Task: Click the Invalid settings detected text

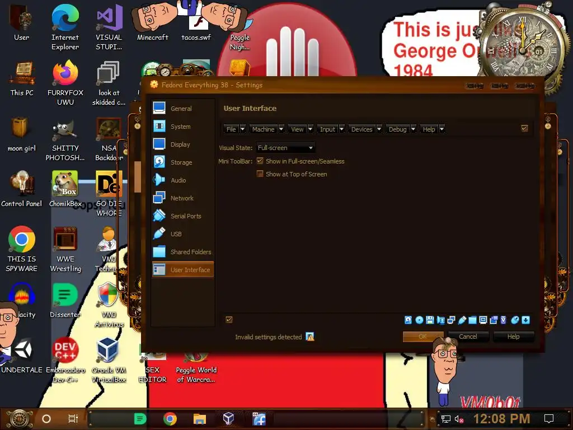Action: 268,337
